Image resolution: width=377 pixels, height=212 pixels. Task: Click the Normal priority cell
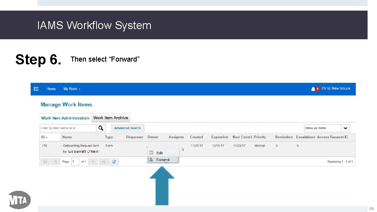tap(260, 146)
